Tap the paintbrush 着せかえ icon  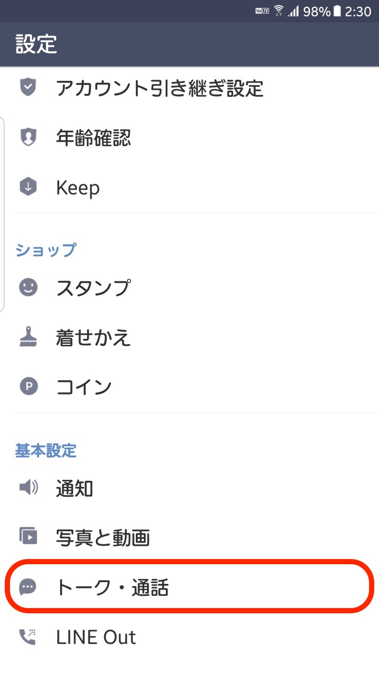(28, 337)
